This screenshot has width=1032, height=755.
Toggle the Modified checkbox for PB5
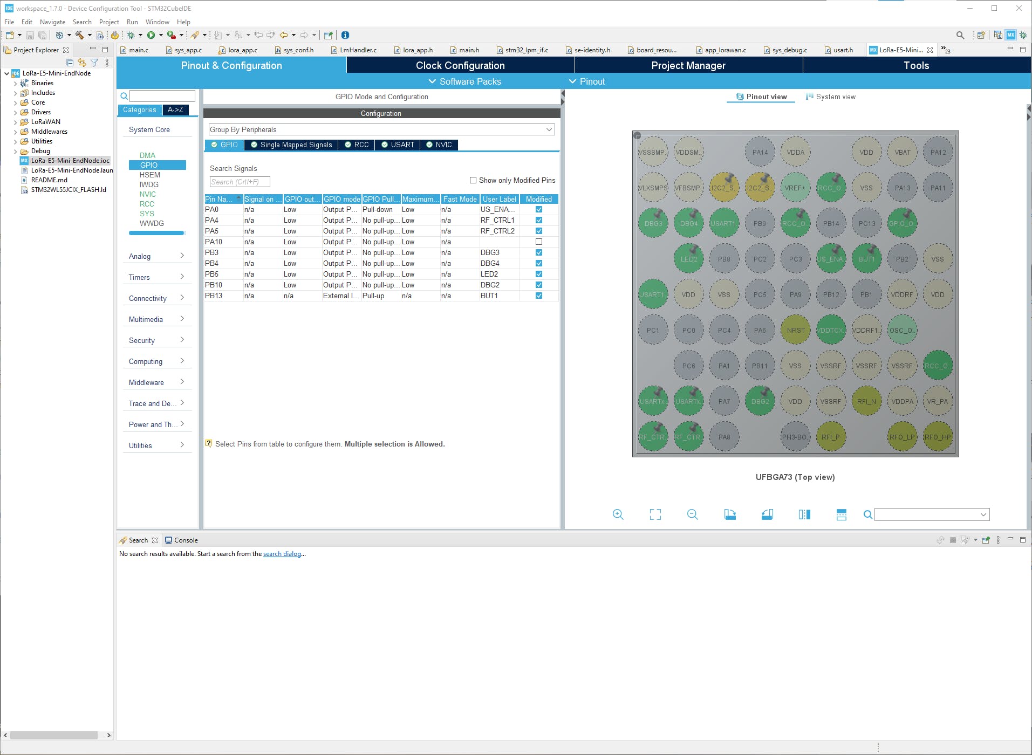[x=539, y=274]
